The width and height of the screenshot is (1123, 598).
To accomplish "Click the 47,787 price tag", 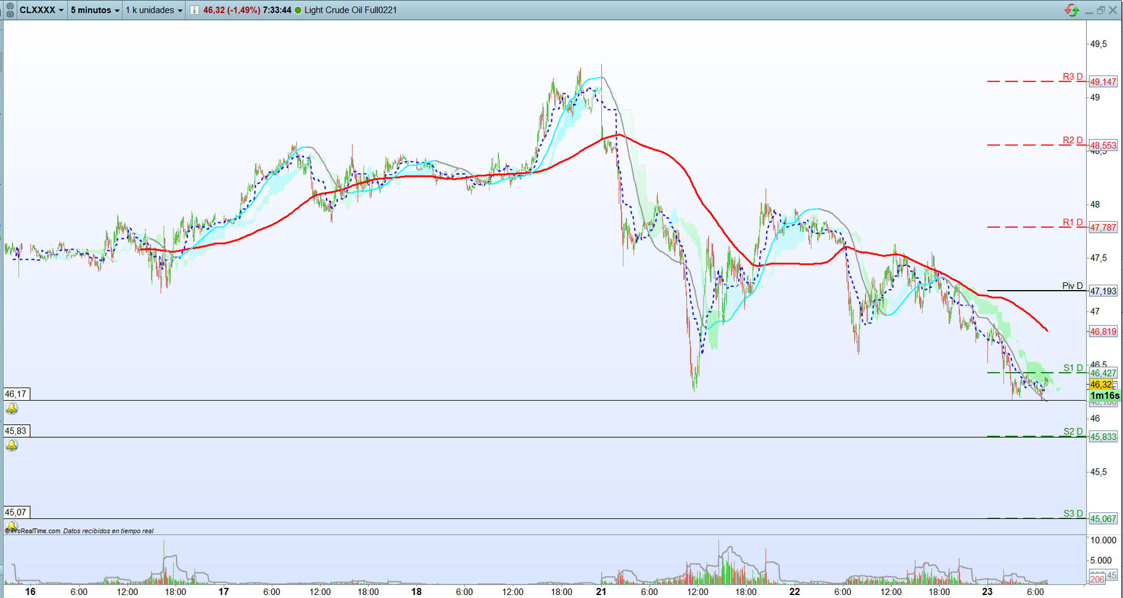I will tap(1103, 228).
